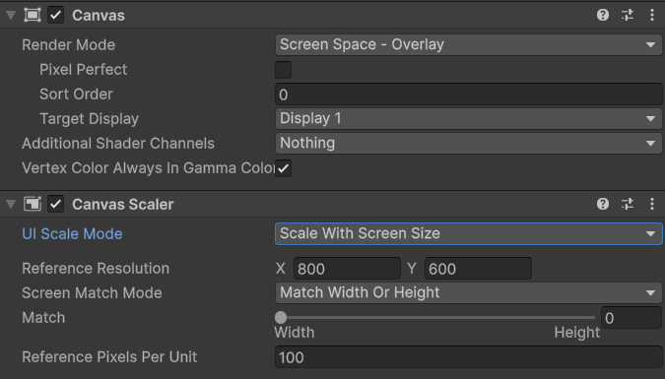Click the Y label of Reference Resolution
This screenshot has height=379, width=665.
click(x=412, y=269)
